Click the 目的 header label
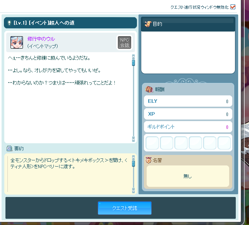Image resolution: width=249 pixels, height=225 pixels. coord(157,24)
